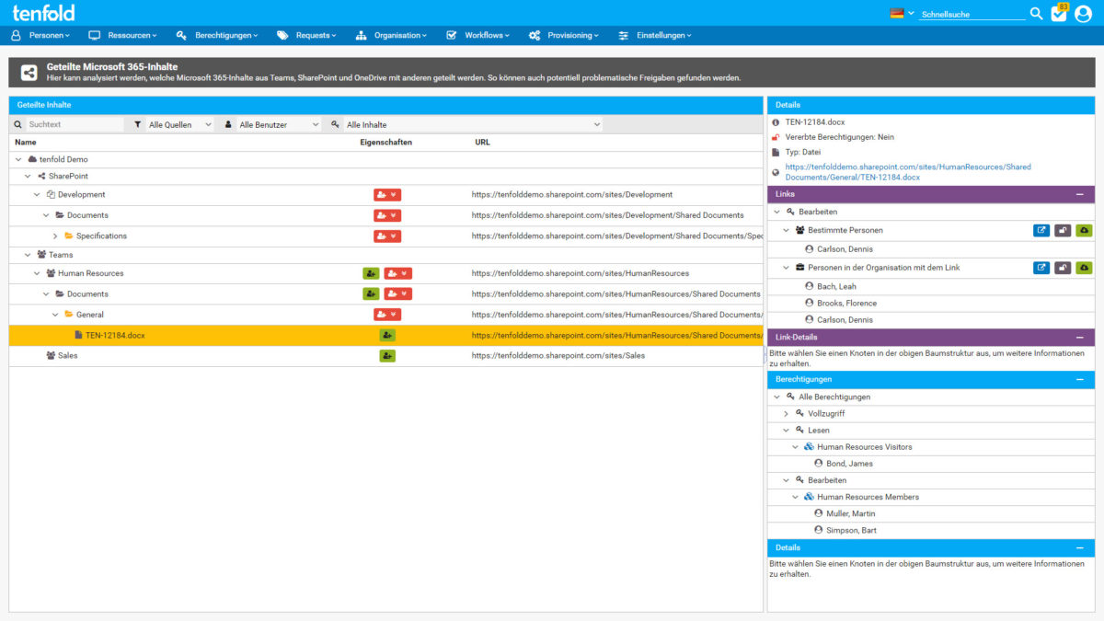Open the external link for Bestimmte Personen
The image size is (1104, 621).
[1041, 230]
